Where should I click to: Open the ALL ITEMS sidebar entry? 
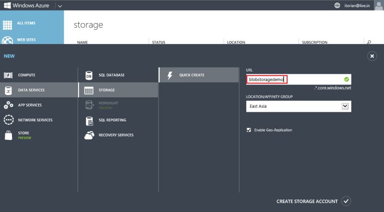[26, 23]
